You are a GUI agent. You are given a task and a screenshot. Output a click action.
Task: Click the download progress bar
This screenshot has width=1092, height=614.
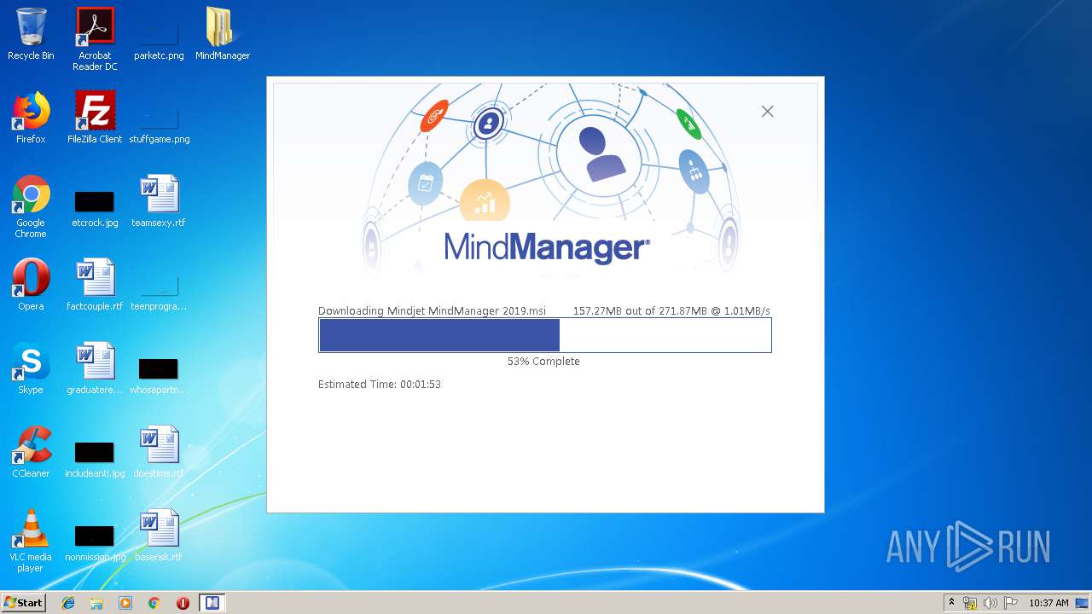click(545, 335)
